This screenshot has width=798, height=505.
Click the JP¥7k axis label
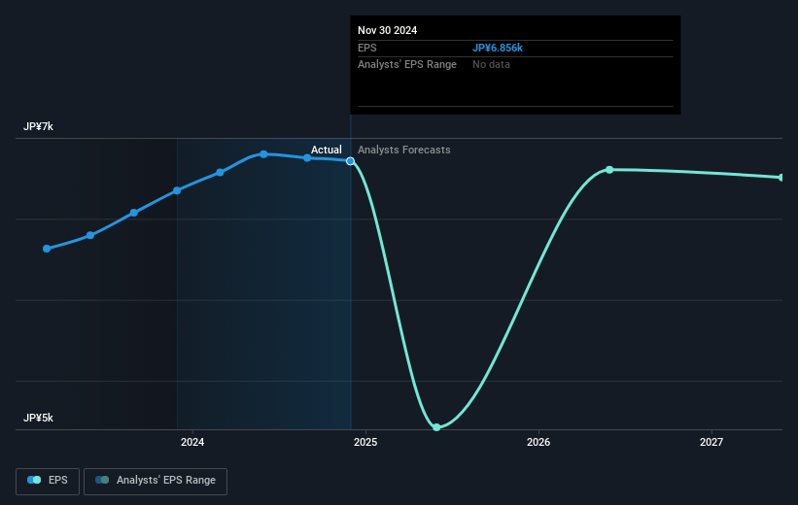click(38, 126)
